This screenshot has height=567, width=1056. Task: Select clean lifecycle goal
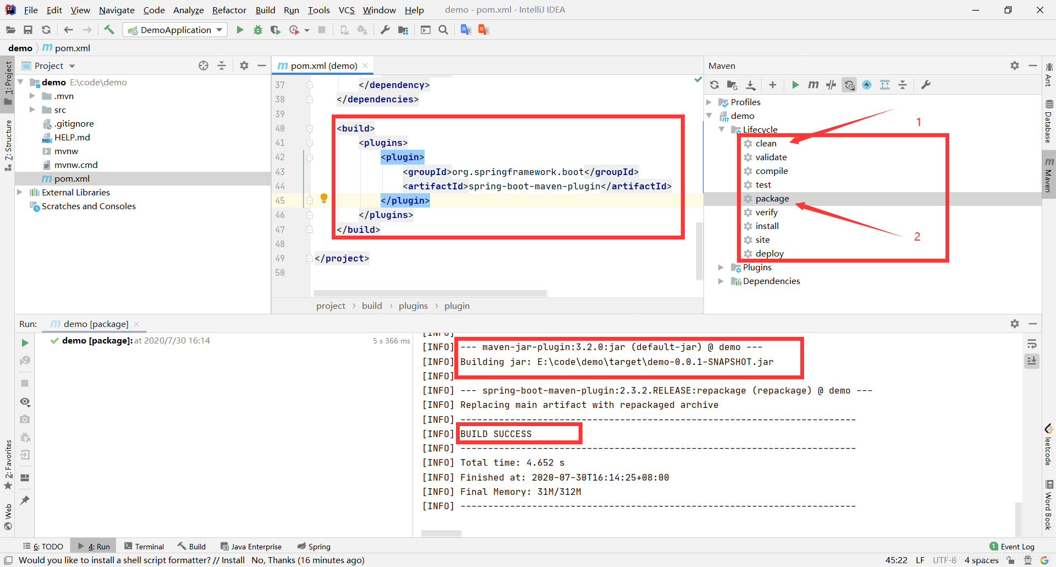tap(766, 143)
